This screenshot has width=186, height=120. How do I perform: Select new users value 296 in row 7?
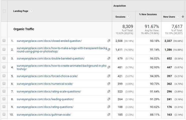tap(169, 91)
